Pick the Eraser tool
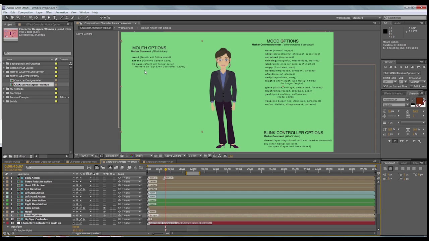Screen dimensions: 429x241 [x=73, y=17]
